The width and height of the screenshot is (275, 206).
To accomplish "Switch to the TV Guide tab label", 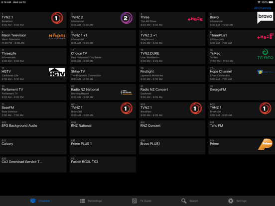I will tap(145, 201).
